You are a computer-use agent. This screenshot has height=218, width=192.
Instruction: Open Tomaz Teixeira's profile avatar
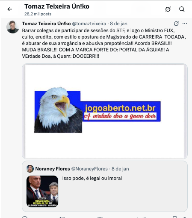(x=13, y=27)
